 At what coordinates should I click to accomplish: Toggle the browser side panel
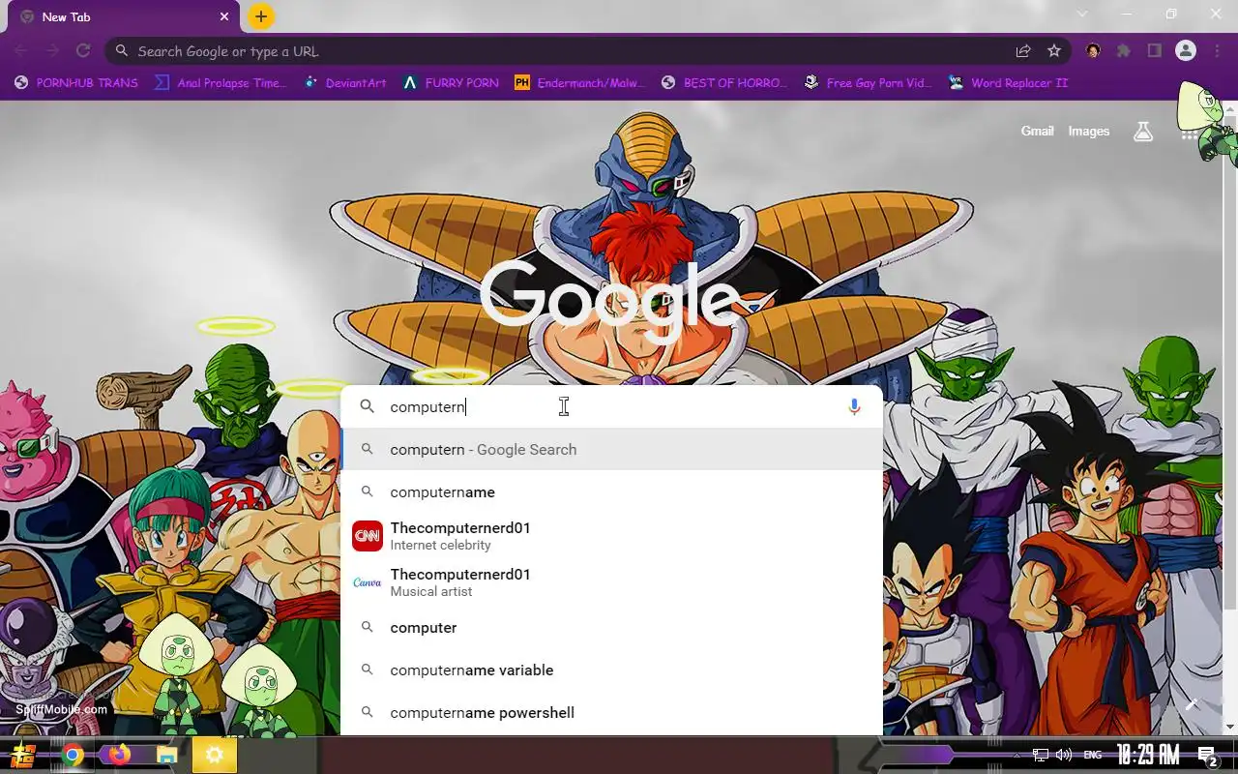tap(1155, 51)
